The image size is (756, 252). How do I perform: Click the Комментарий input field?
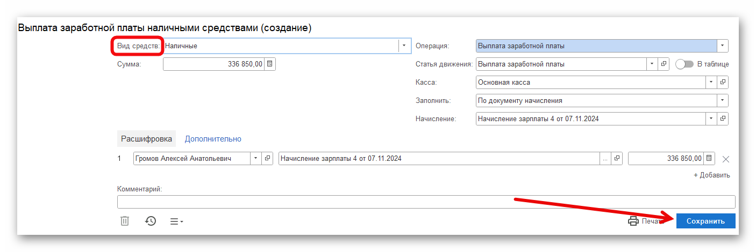426,202
